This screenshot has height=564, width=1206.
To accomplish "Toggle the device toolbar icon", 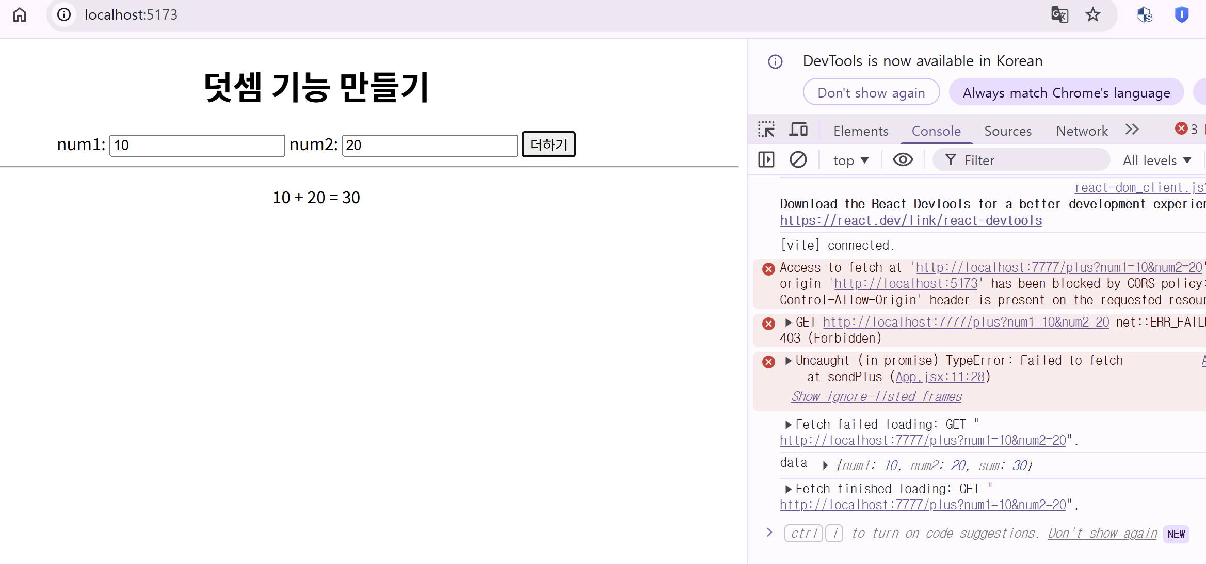I will click(x=798, y=130).
